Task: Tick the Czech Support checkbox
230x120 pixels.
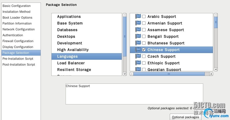Action: tap(144, 56)
